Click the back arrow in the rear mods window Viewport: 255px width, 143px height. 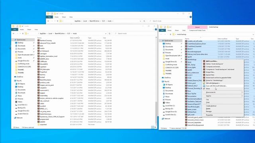48,21
